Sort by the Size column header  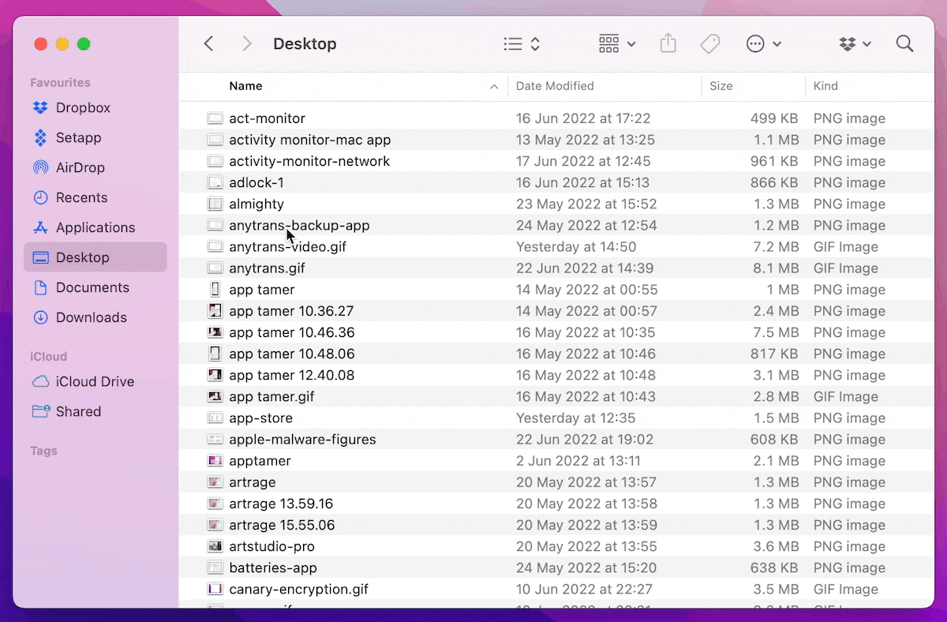pos(721,86)
